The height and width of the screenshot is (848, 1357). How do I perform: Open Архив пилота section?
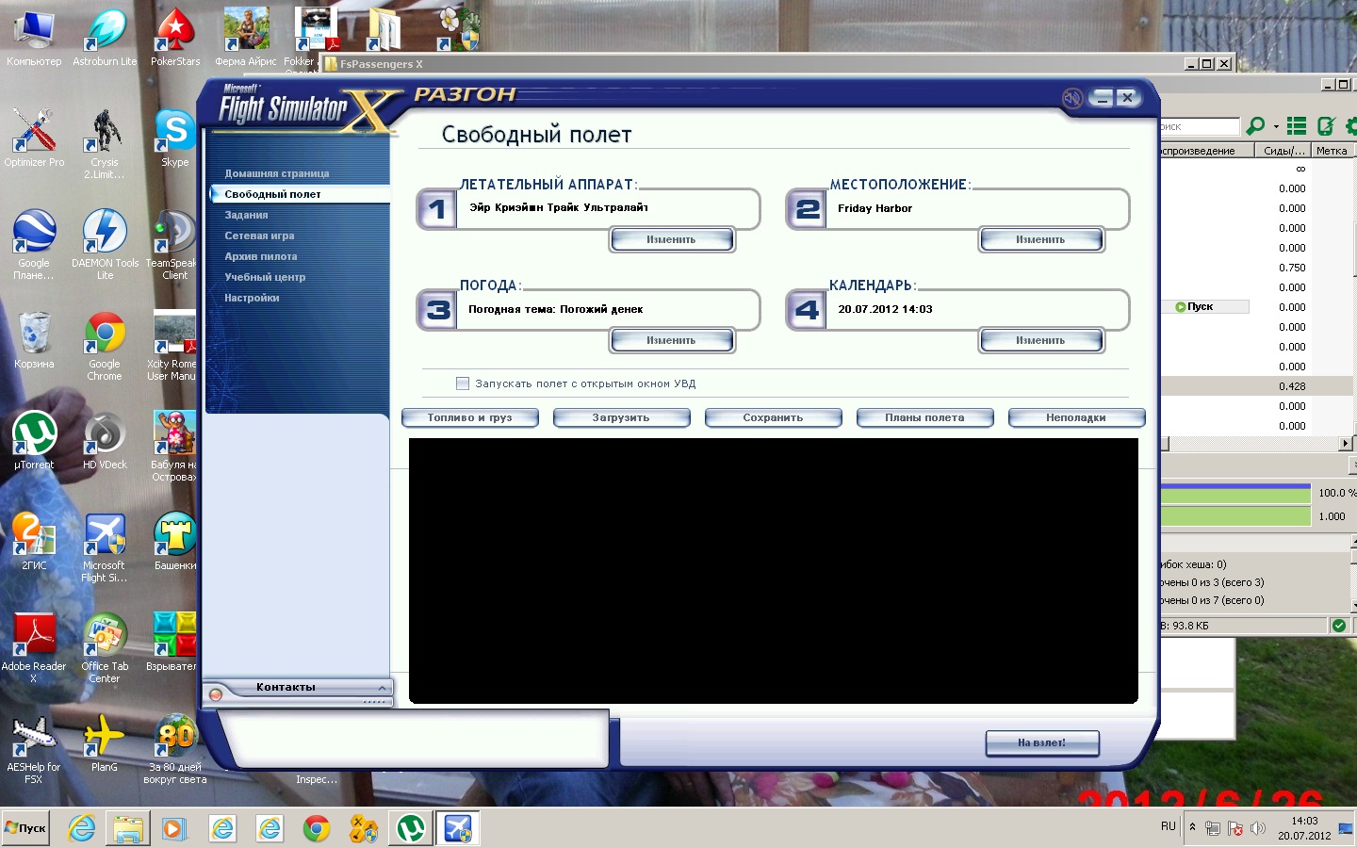pos(260,256)
